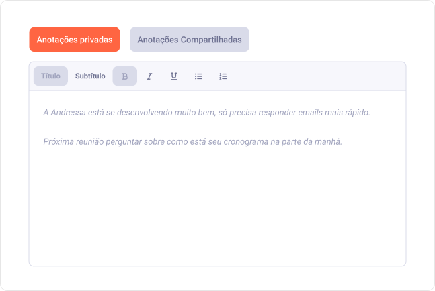The width and height of the screenshot is (435, 291).
Task: Apply the Título heading style
Action: click(50, 76)
